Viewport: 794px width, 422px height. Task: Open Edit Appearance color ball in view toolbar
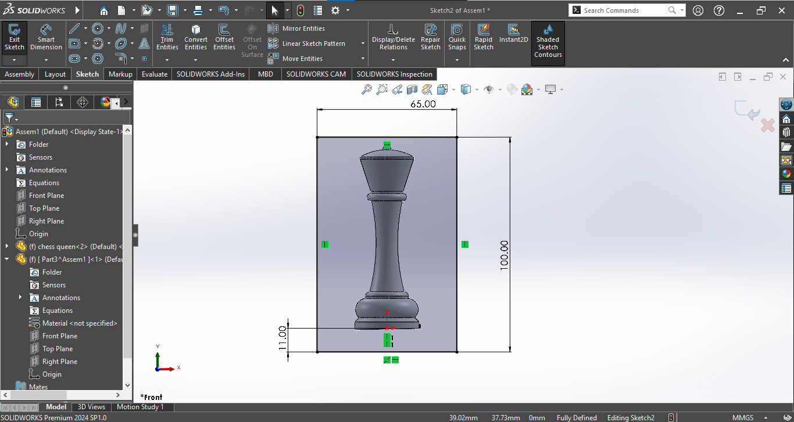pyautogui.click(x=527, y=89)
